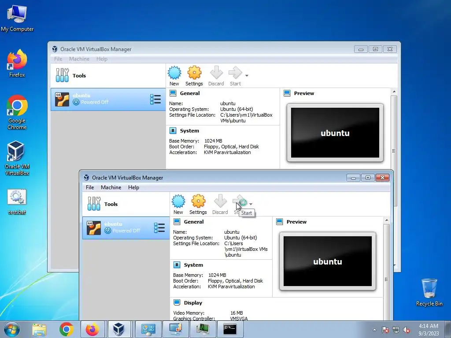Click ubuntu preview thumbnail in back window
The height and width of the screenshot is (338, 451).
tap(335, 133)
